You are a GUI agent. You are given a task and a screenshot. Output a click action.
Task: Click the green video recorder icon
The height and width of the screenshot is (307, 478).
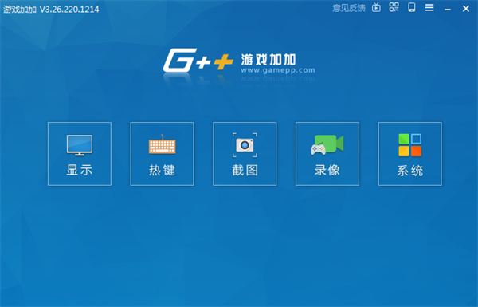pyautogui.click(x=327, y=145)
